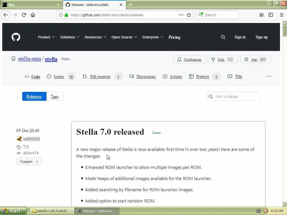Close the Blog tab
This screenshot has height=215, width=287.
point(58,5)
